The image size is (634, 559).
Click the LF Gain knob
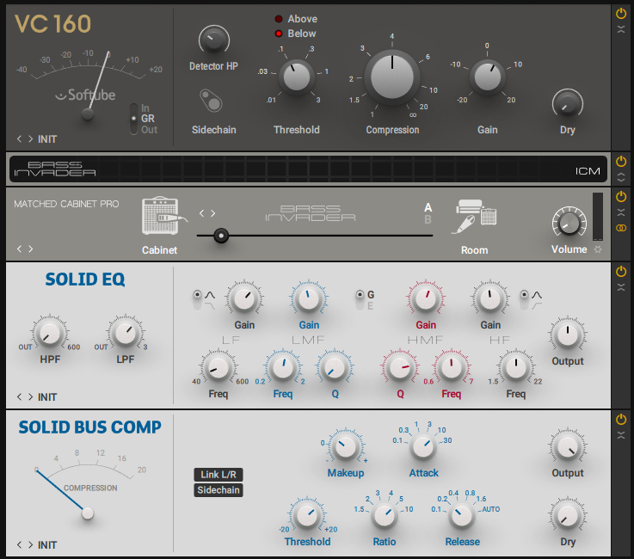(244, 299)
